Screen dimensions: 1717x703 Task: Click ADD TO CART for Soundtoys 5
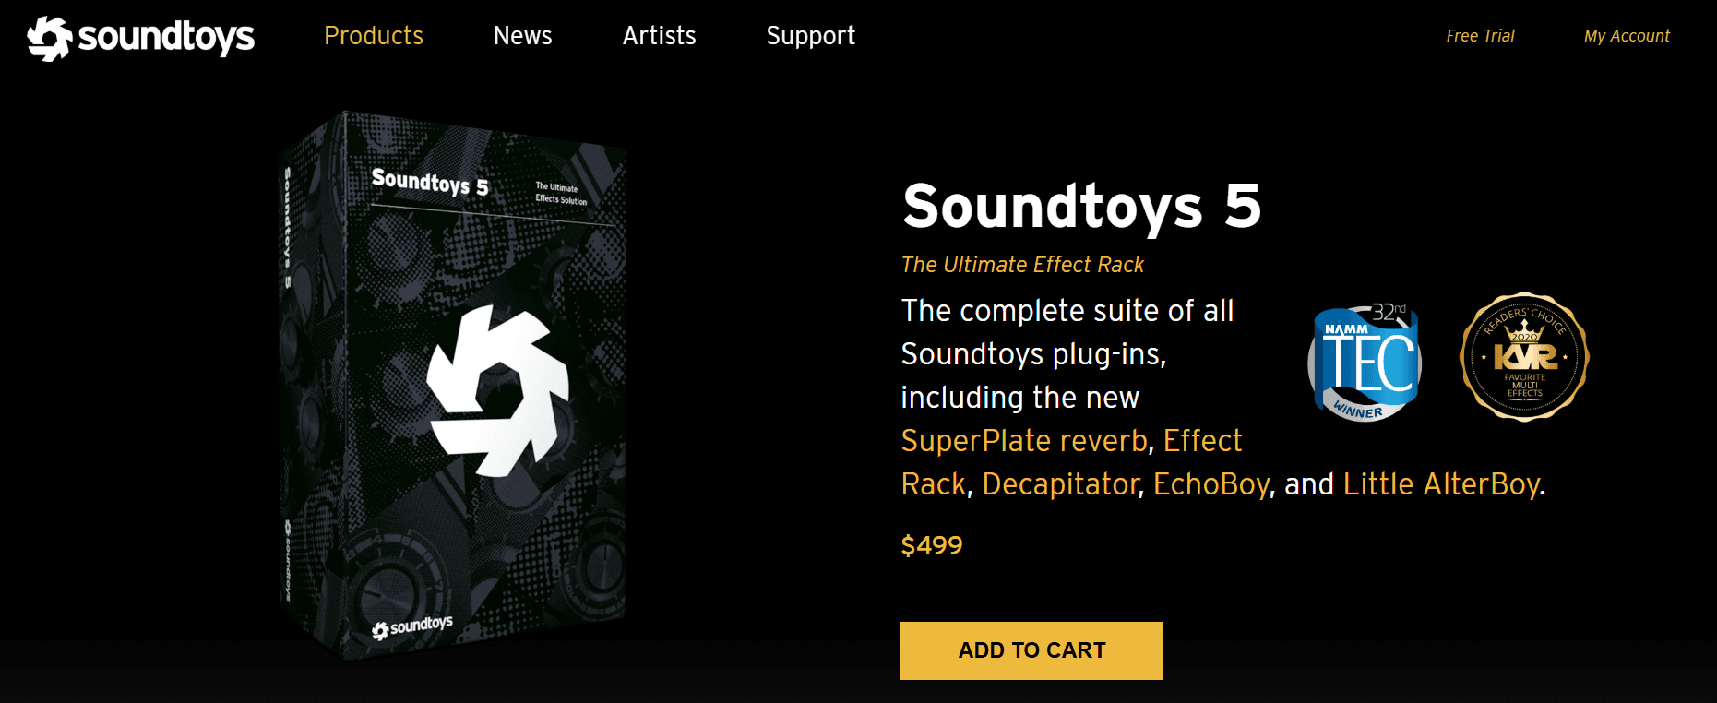tap(1031, 650)
